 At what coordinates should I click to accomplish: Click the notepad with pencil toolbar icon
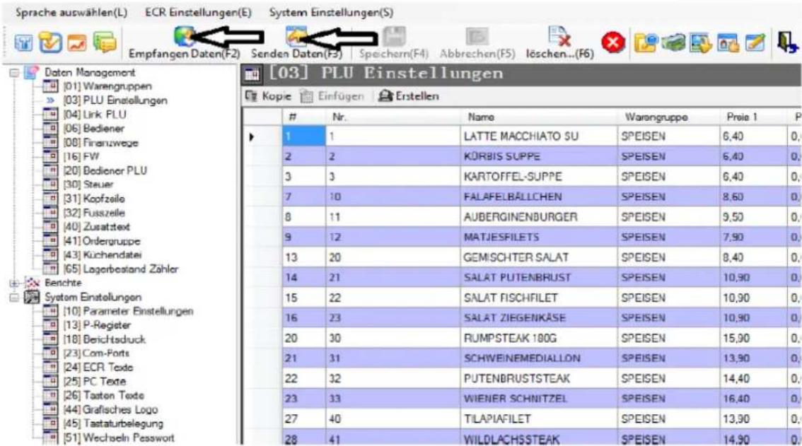click(x=755, y=42)
